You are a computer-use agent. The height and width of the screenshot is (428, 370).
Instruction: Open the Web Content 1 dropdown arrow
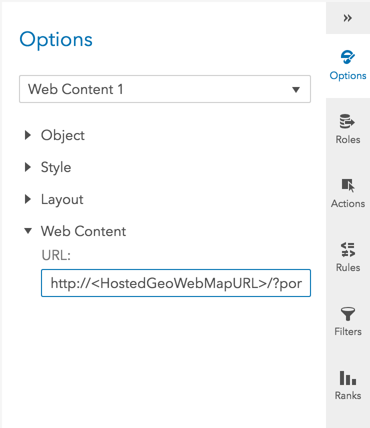[295, 90]
